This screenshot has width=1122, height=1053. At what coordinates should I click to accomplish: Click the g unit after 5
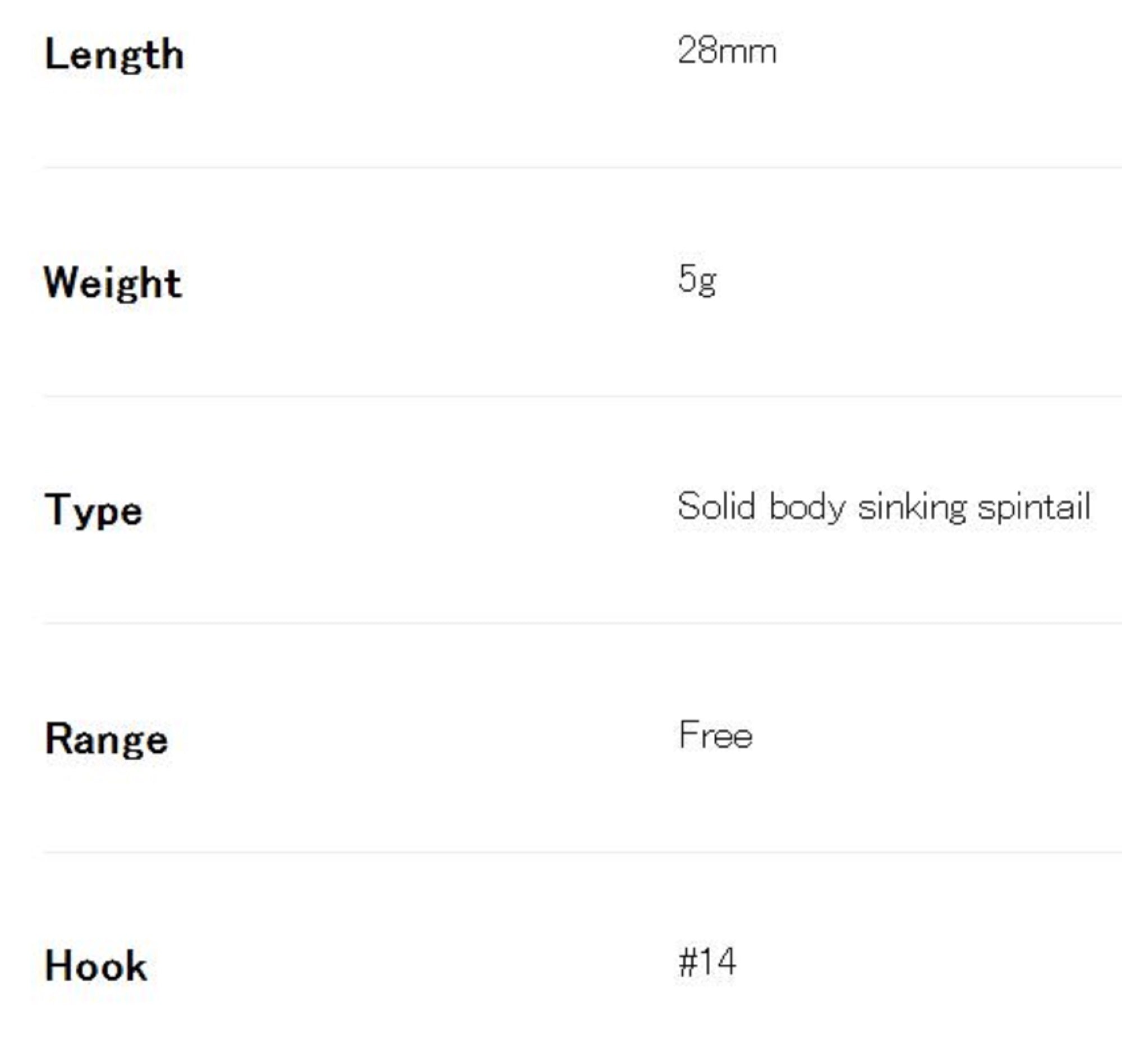tap(707, 282)
